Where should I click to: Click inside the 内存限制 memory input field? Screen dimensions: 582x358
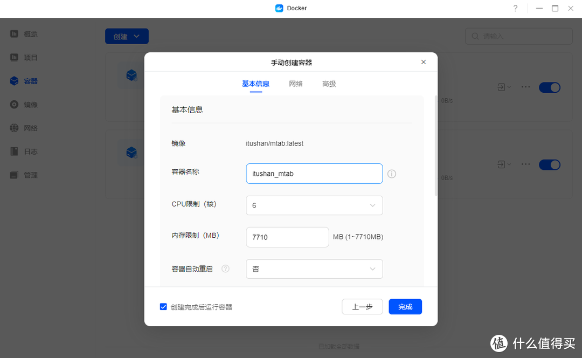287,237
